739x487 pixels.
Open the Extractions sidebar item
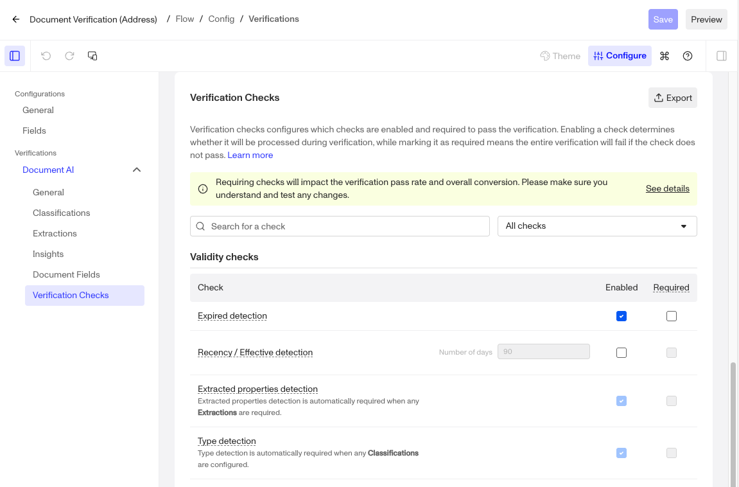55,233
